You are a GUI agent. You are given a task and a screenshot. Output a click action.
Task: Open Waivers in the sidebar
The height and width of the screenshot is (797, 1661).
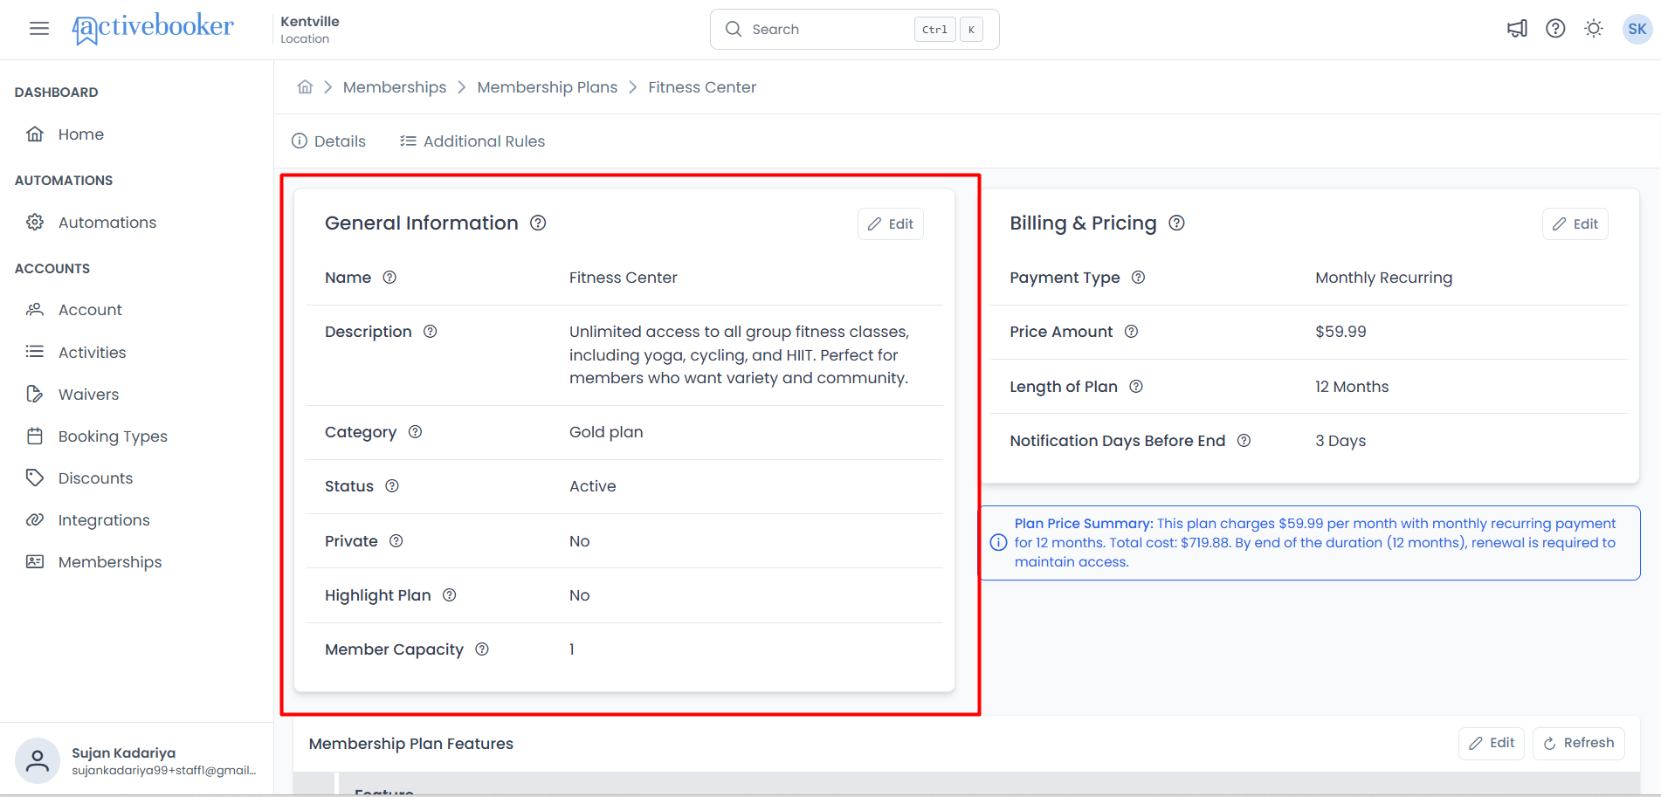73,395
